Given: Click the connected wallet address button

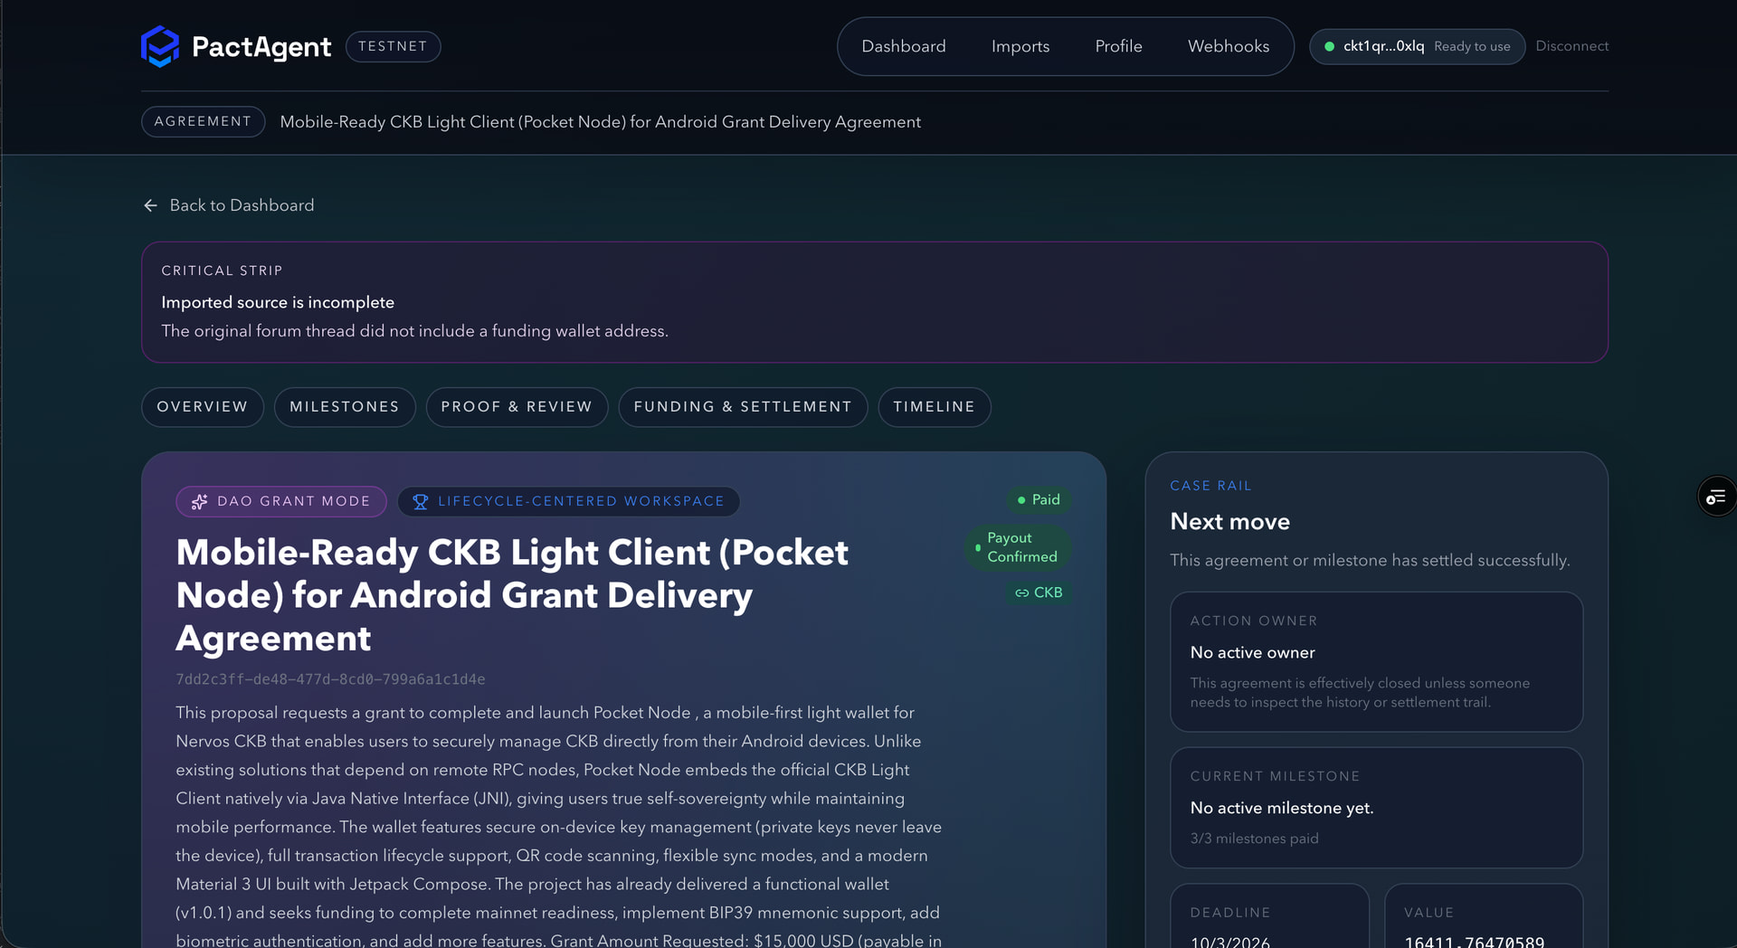Looking at the screenshot, I should (1418, 46).
